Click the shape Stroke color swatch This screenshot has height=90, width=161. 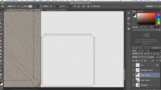click(30, 6)
